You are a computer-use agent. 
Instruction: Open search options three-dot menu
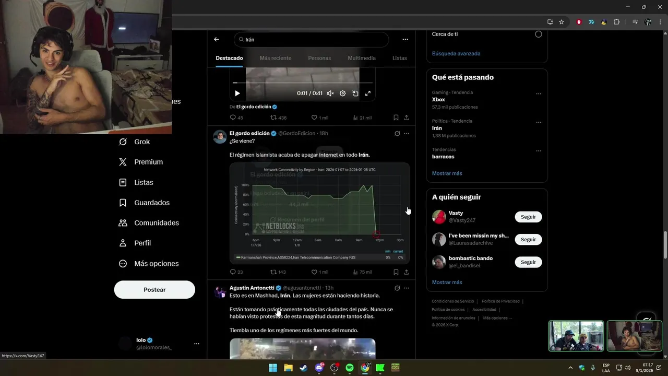pos(405,39)
